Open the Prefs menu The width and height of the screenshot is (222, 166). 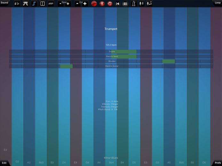coord(218,163)
